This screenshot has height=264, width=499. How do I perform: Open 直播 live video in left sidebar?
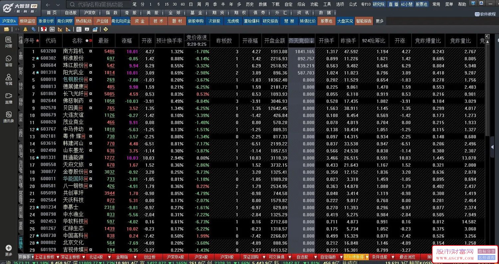coord(9,98)
